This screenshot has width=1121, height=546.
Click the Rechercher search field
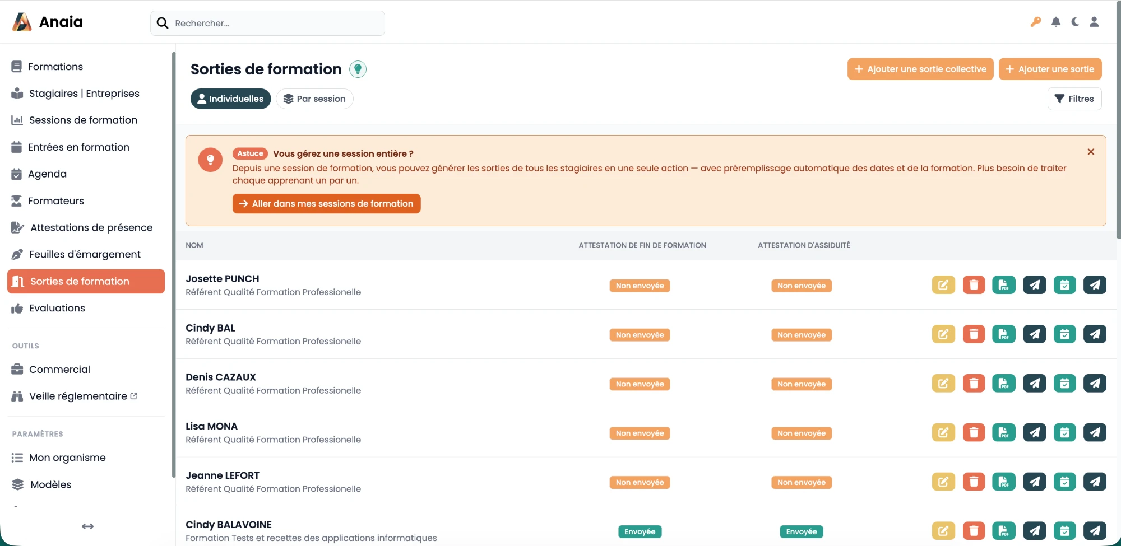coord(267,23)
